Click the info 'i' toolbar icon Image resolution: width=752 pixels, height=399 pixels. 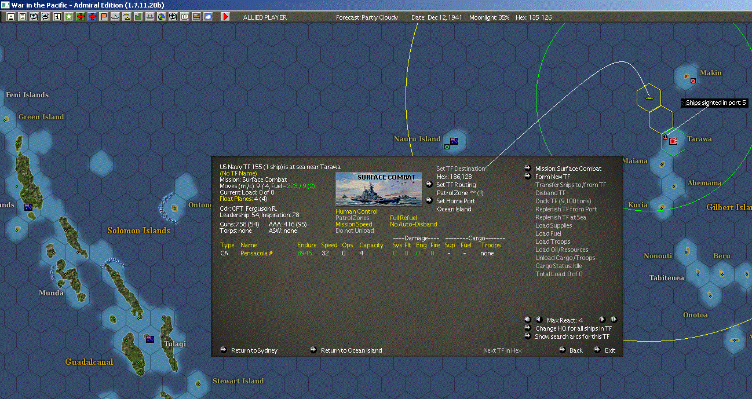[57, 17]
